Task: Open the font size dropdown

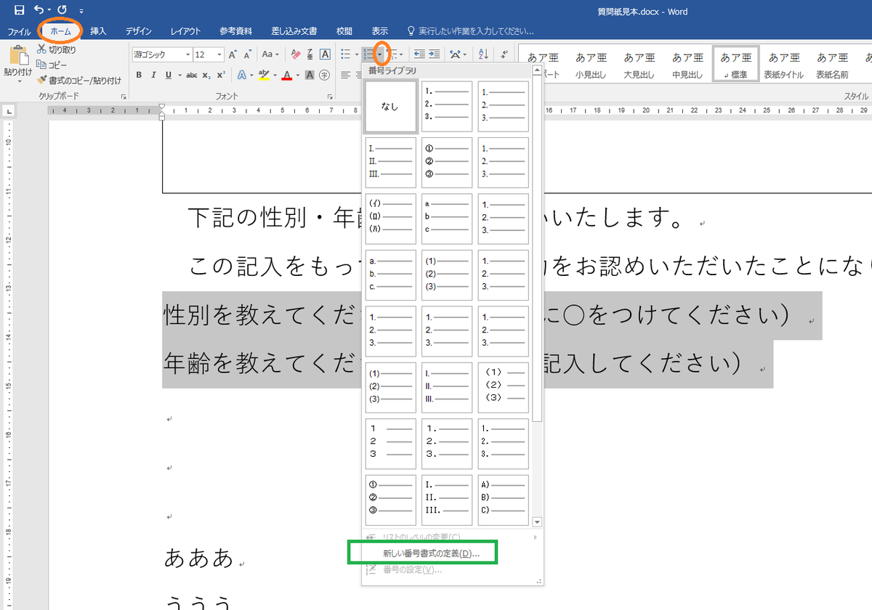Action: (219, 54)
